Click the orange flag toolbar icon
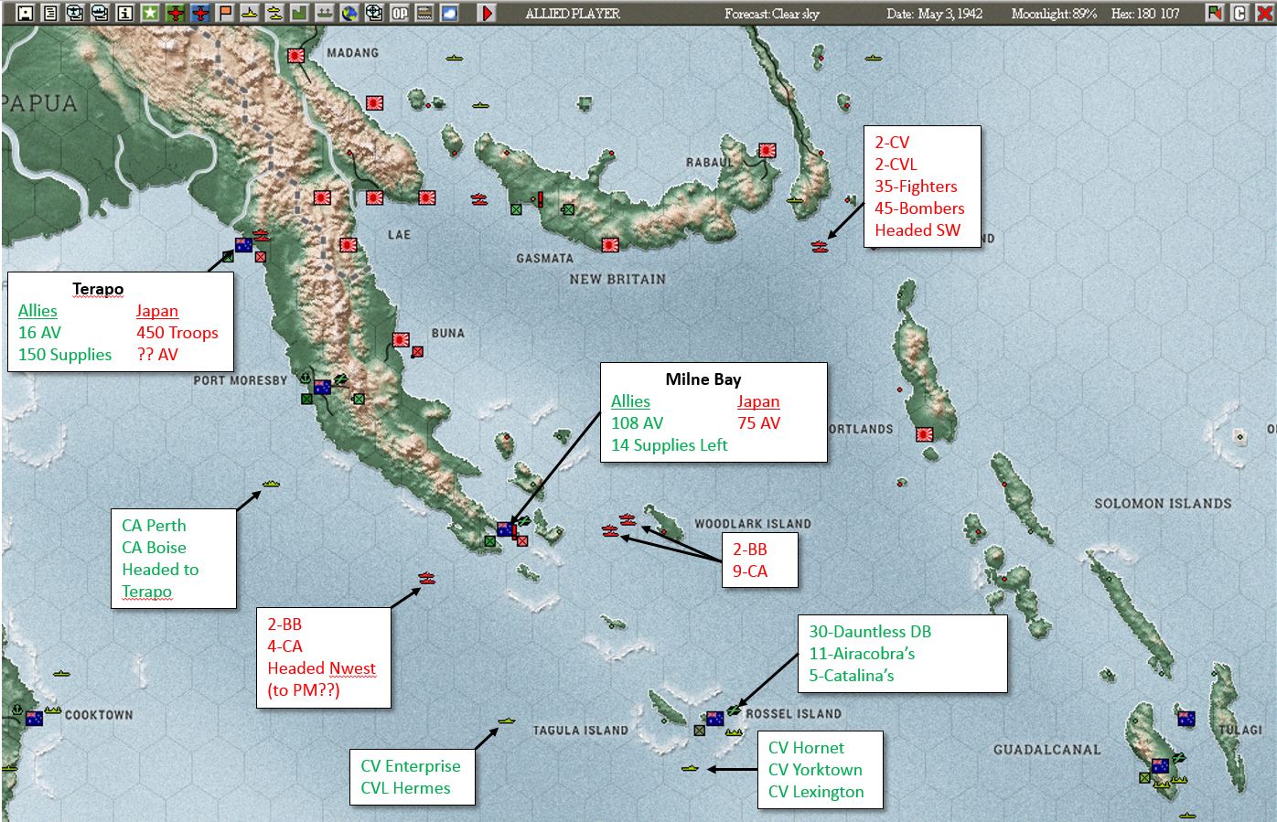This screenshot has width=1277, height=822. (224, 13)
